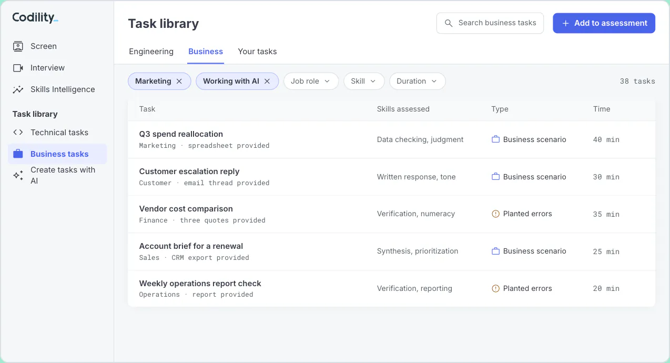Click warning icon in Weekly operations report row
Viewport: 670px width, 363px height.
coord(495,288)
